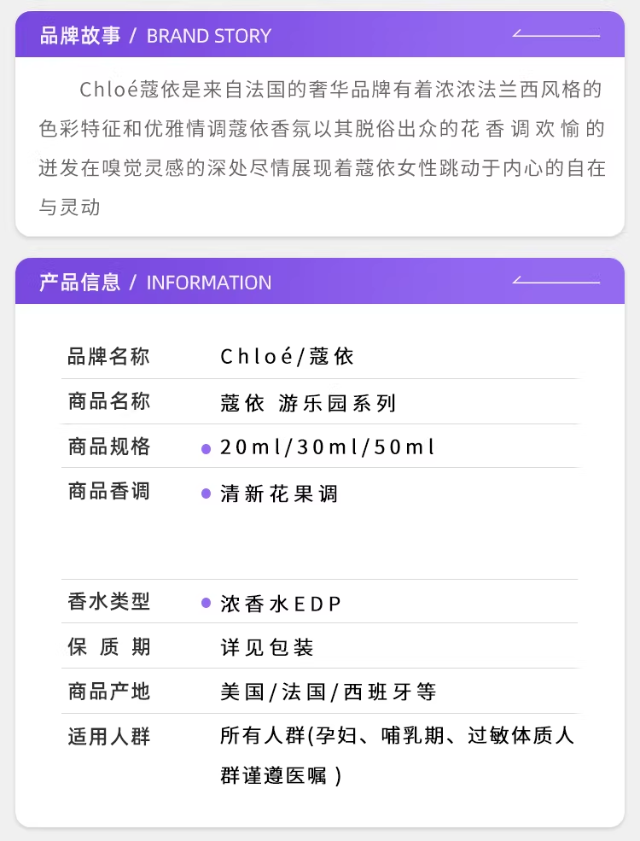The image size is (640, 841).
Task: Click the arrow line in Brand Story header
Action: pos(556,36)
